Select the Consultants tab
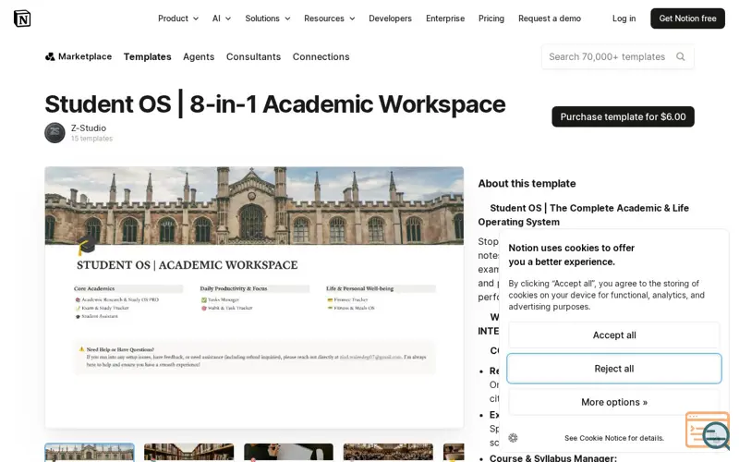 [x=253, y=56]
